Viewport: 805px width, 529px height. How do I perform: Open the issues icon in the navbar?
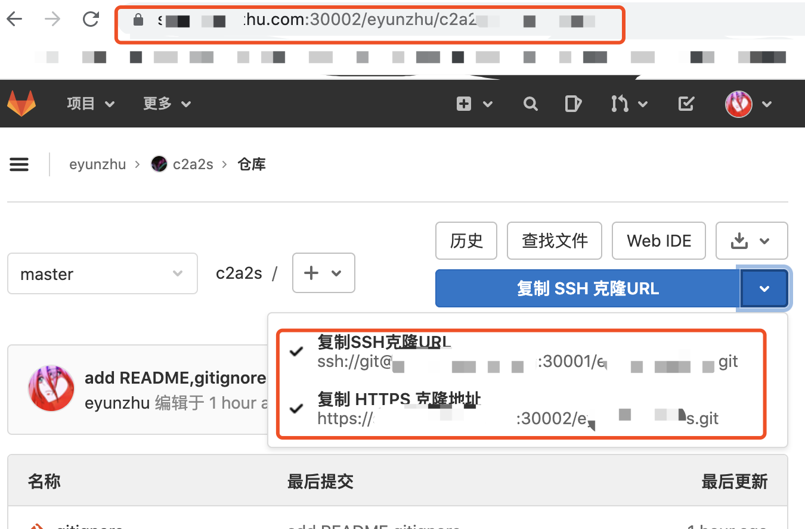click(573, 104)
